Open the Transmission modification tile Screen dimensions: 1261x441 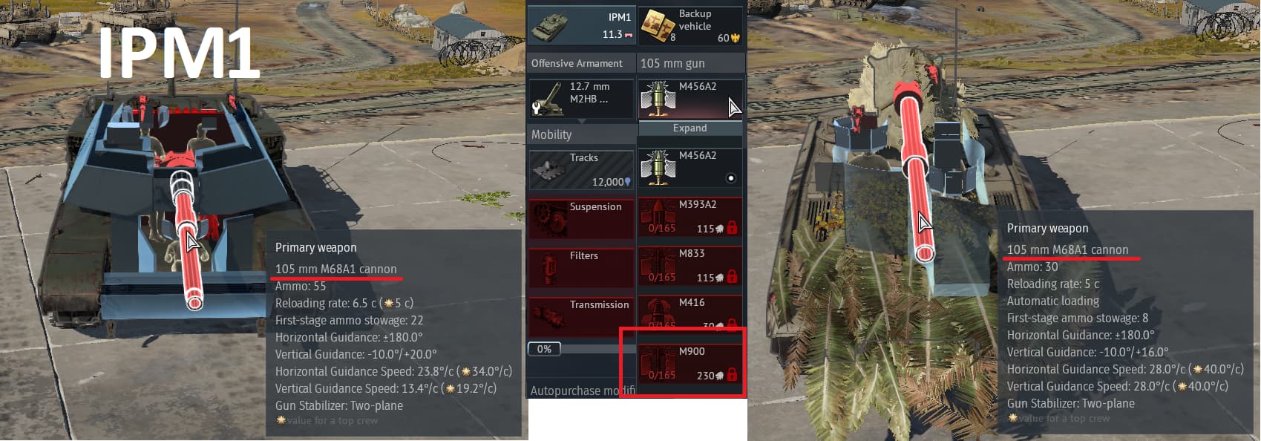click(582, 316)
